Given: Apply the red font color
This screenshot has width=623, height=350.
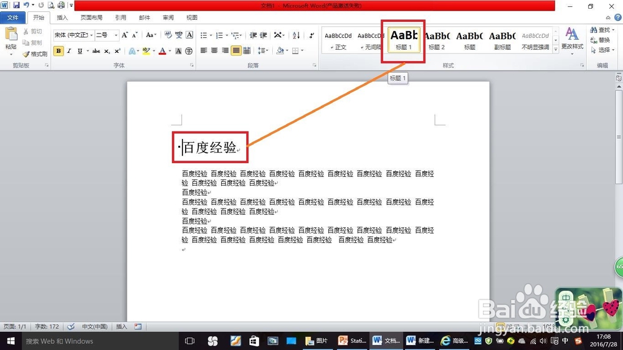Looking at the screenshot, I should 162,51.
